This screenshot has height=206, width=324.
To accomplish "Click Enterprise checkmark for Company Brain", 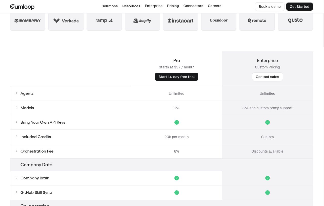I will (268, 178).
